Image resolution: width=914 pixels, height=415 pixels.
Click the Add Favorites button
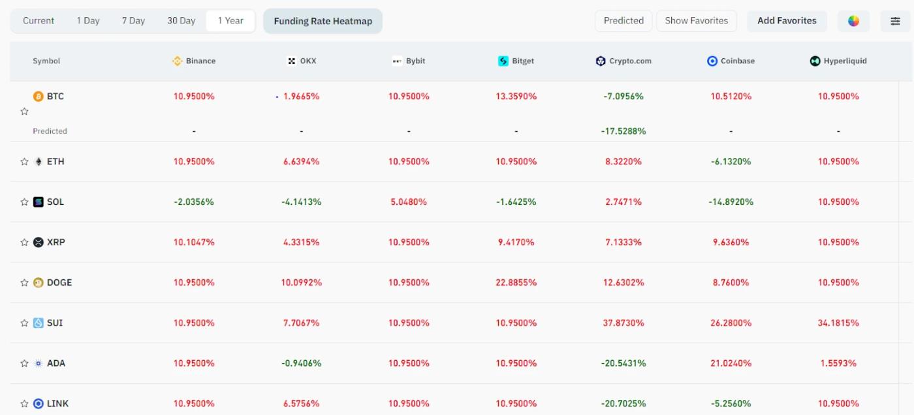point(787,20)
